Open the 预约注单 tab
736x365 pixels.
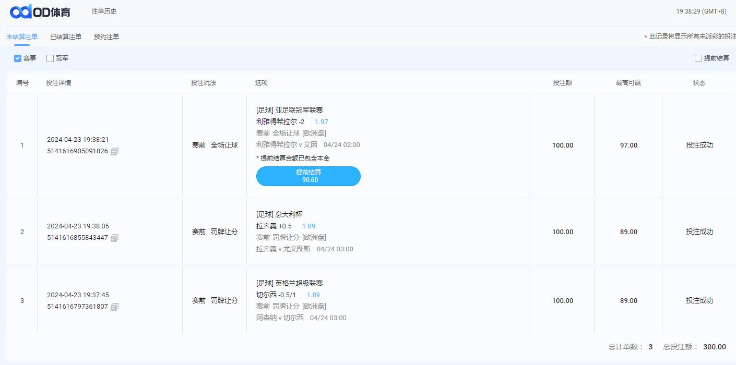click(106, 37)
